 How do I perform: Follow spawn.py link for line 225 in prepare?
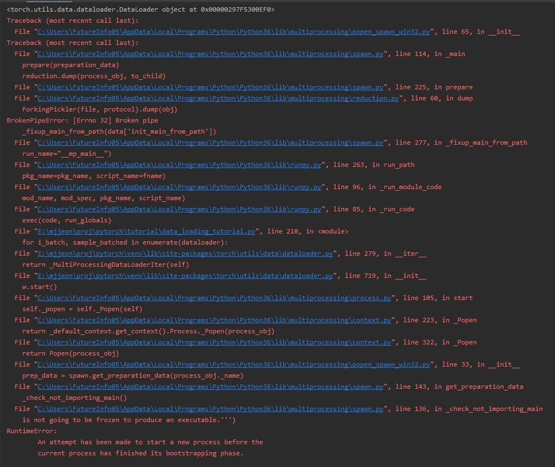210,87
